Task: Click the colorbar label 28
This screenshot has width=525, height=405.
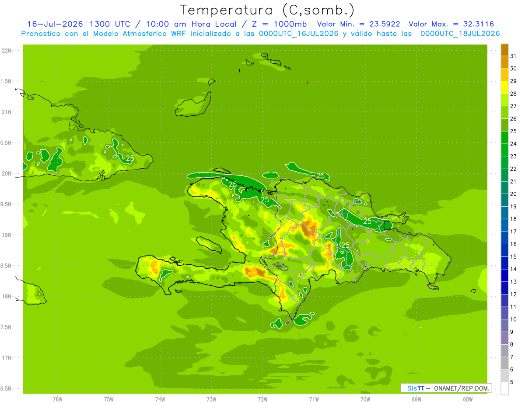Action: [514, 93]
